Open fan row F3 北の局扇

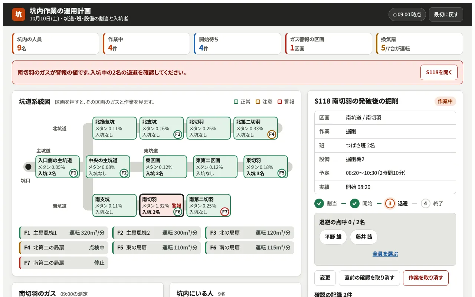click(x=249, y=233)
